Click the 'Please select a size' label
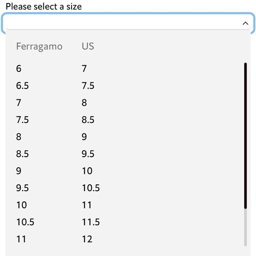 pyautogui.click(x=44, y=7)
